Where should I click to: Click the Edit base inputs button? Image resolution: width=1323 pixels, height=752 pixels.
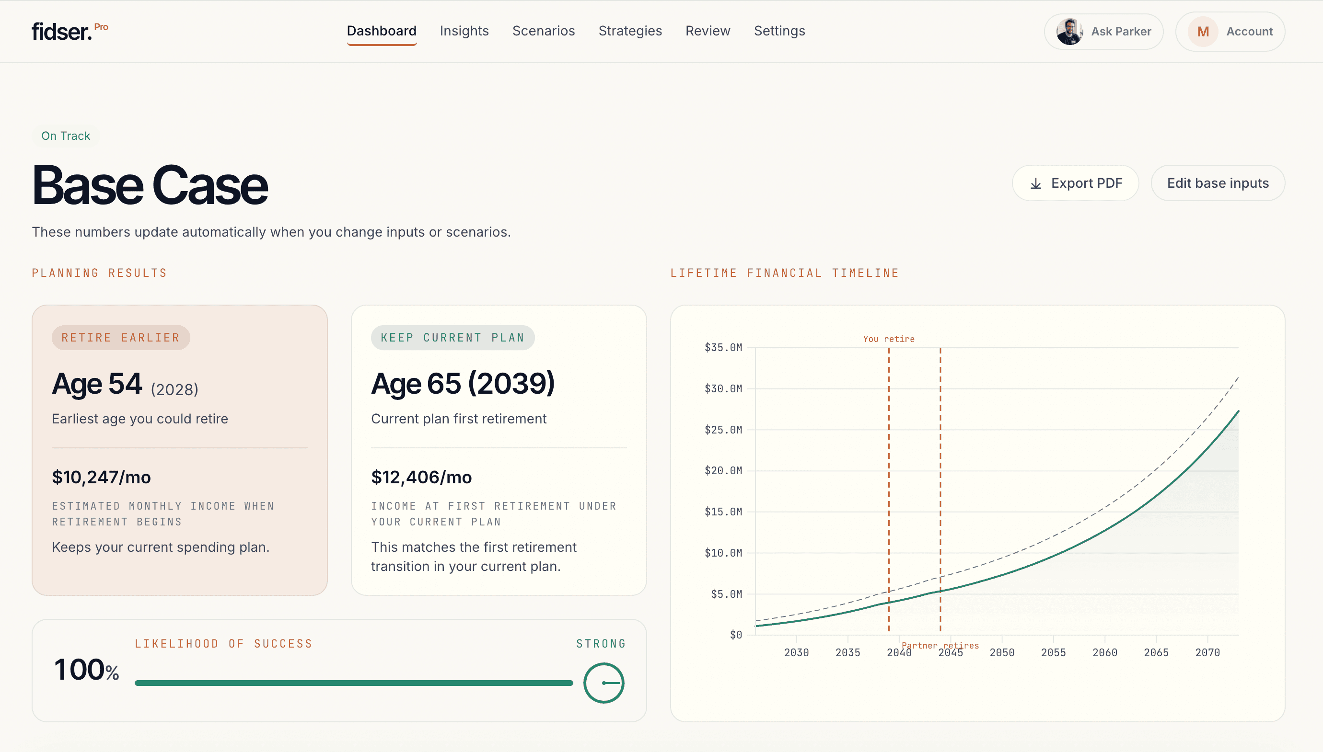tap(1218, 183)
